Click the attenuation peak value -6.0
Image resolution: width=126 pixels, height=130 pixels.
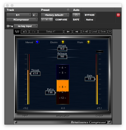pos(63,108)
